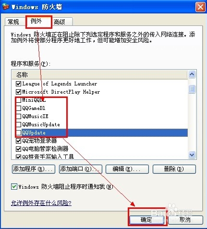
Task: Confirm with the 确定 button
Action: point(147,220)
